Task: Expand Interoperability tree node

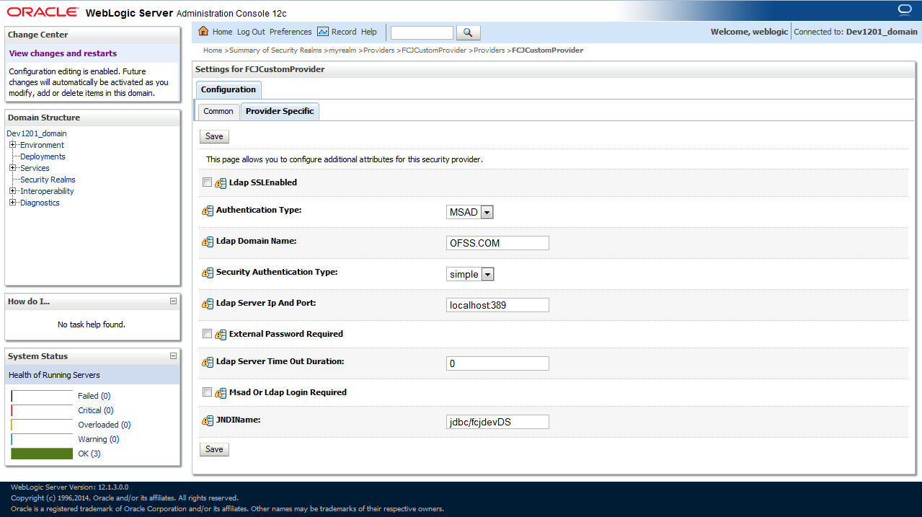Action: click(13, 191)
